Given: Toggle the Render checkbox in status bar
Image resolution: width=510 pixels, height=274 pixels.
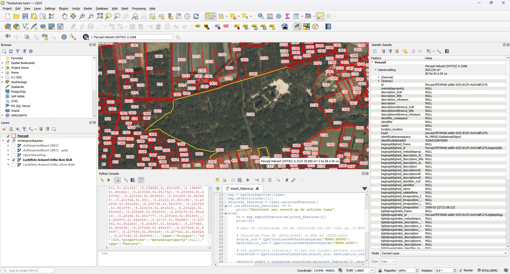Looking at the screenshot, I should pos(461,271).
